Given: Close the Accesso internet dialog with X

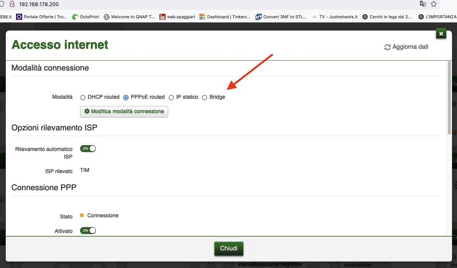Looking at the screenshot, I should point(441,34).
